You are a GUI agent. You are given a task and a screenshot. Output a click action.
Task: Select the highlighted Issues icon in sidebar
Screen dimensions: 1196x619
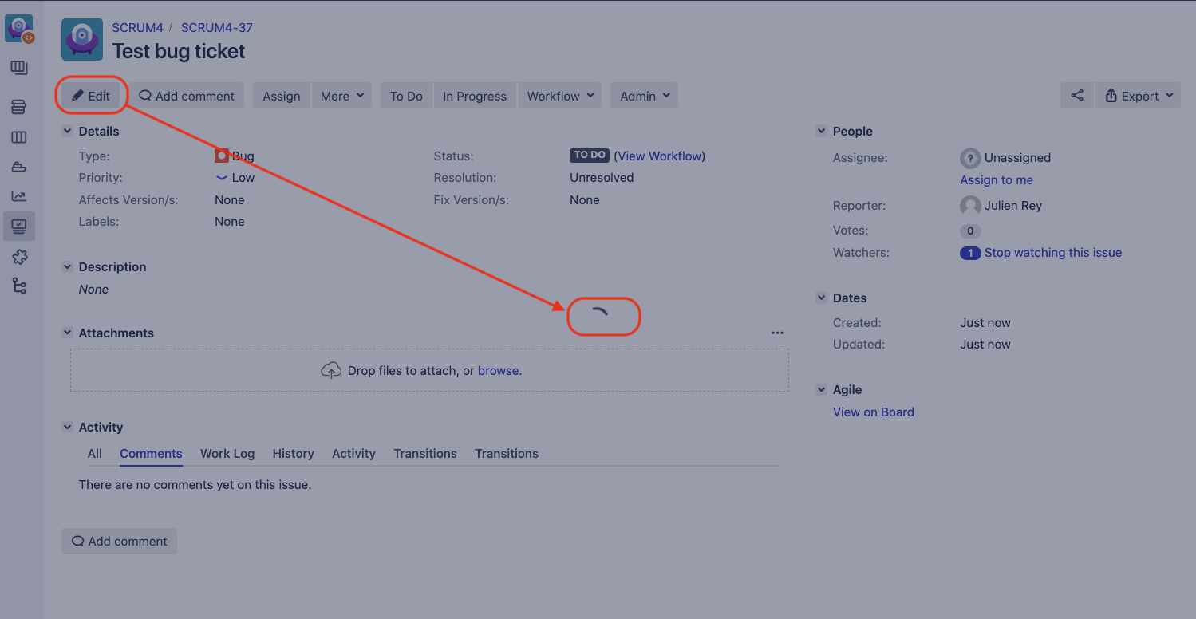click(x=18, y=226)
